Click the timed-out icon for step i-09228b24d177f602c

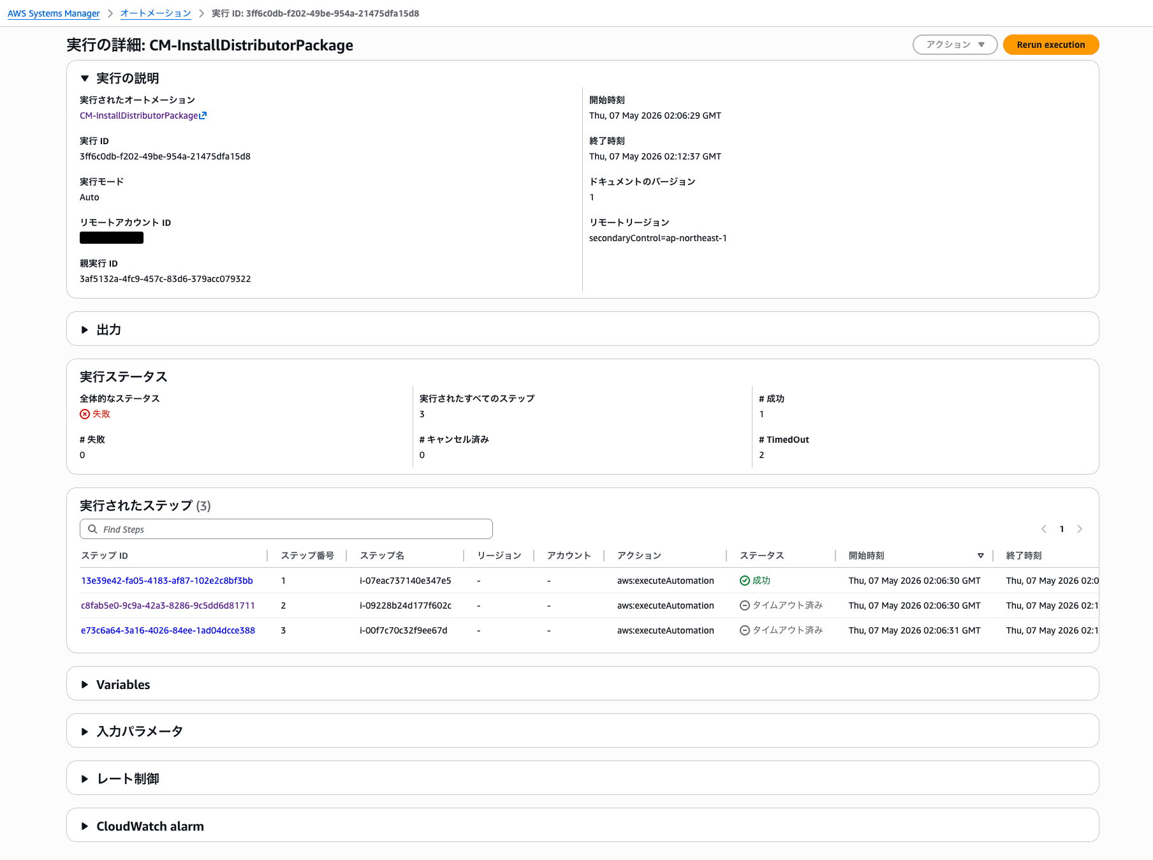point(745,605)
